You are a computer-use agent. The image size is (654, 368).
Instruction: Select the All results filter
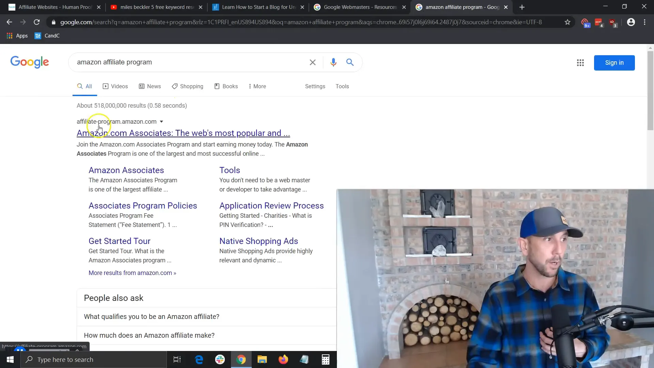click(x=84, y=87)
